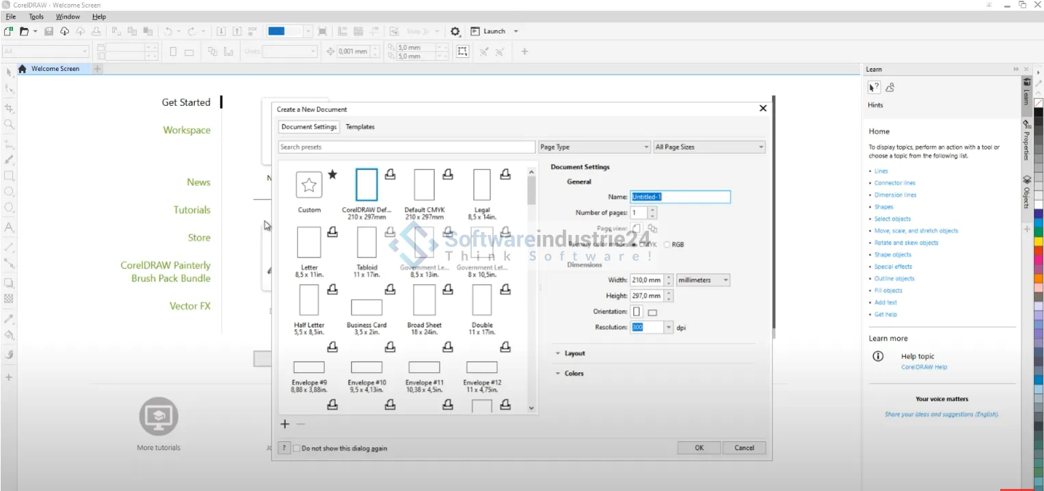Click the add preset plus icon
Viewport: 1044px width, 491px height.
coord(285,424)
